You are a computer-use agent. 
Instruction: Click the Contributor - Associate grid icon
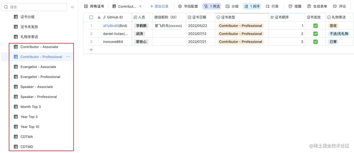pos(16,47)
